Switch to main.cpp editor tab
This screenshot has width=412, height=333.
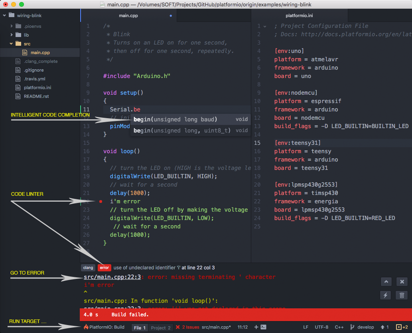point(128,16)
